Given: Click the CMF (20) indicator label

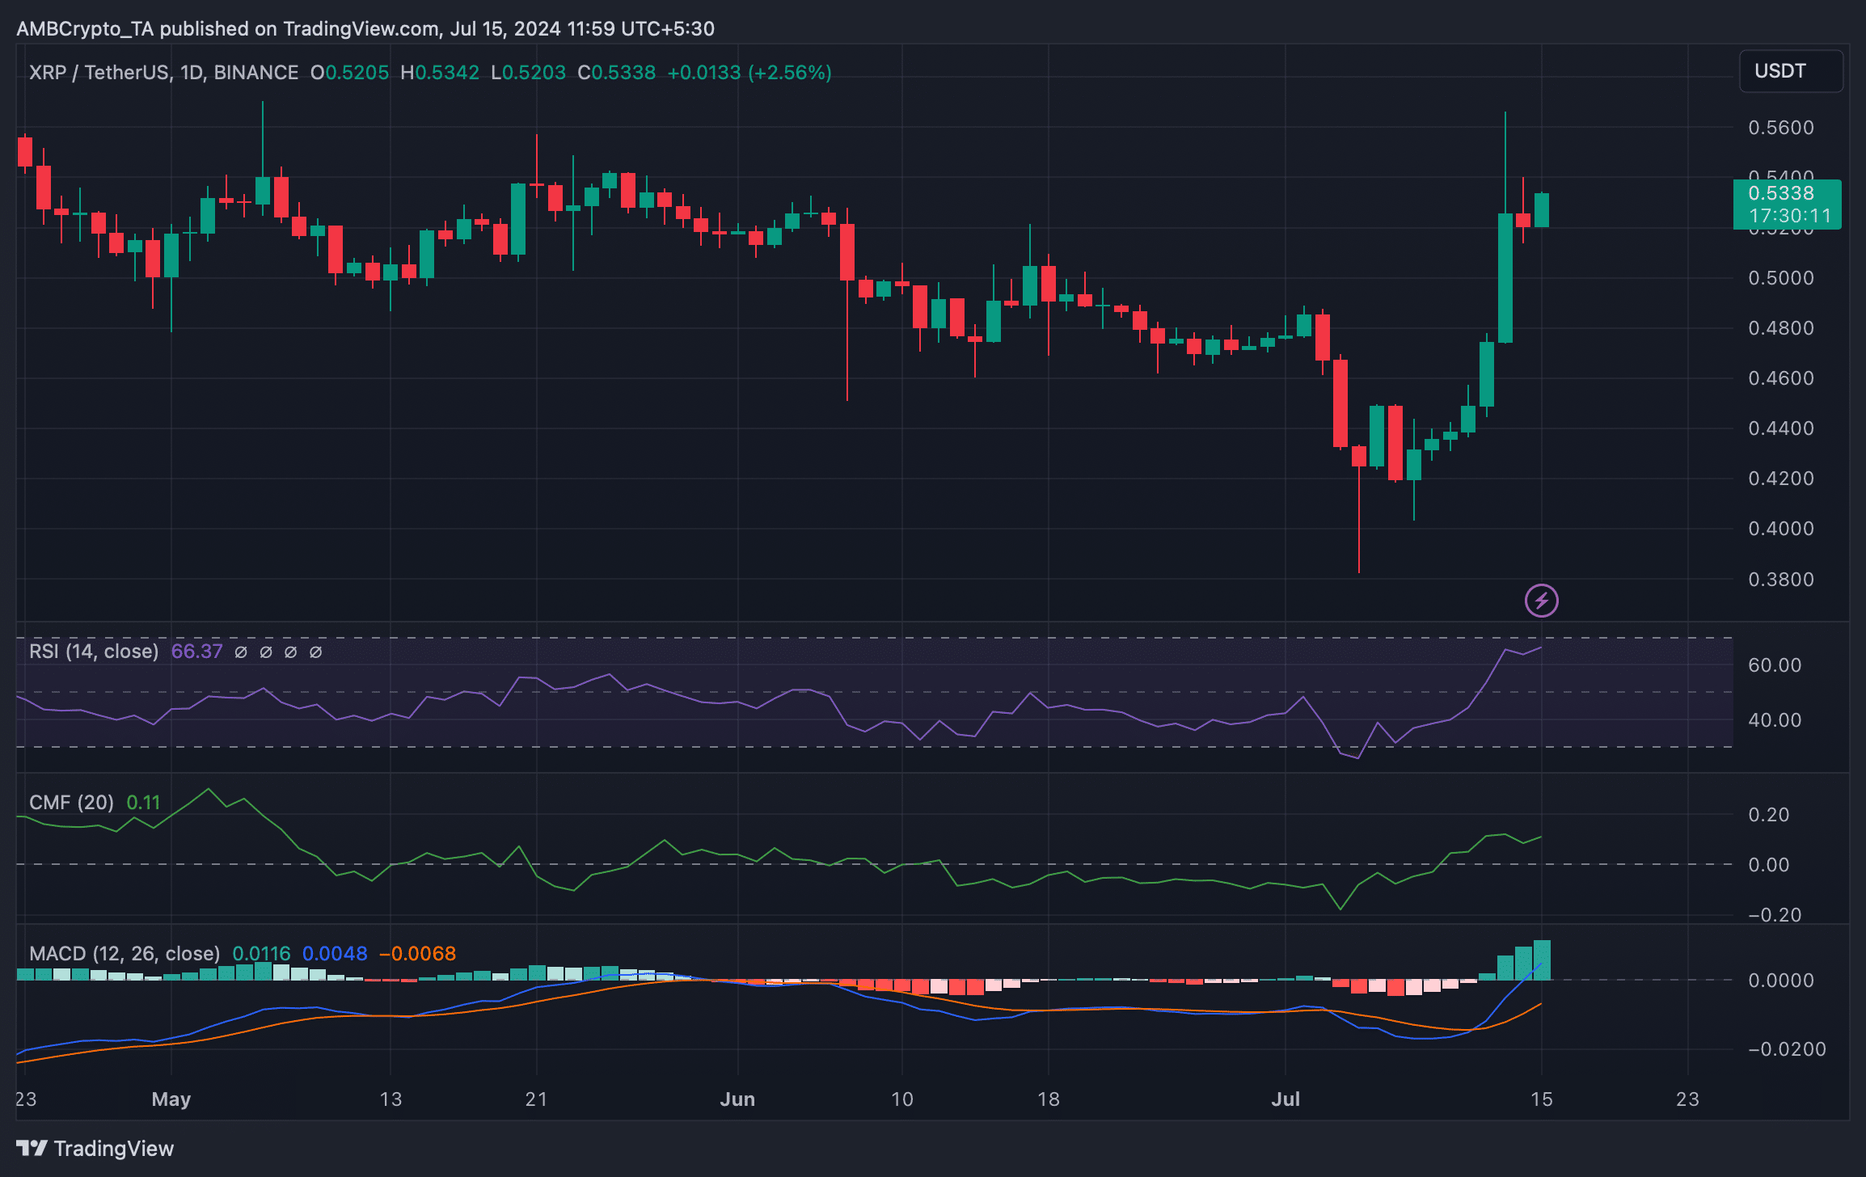Looking at the screenshot, I should pos(71,803).
